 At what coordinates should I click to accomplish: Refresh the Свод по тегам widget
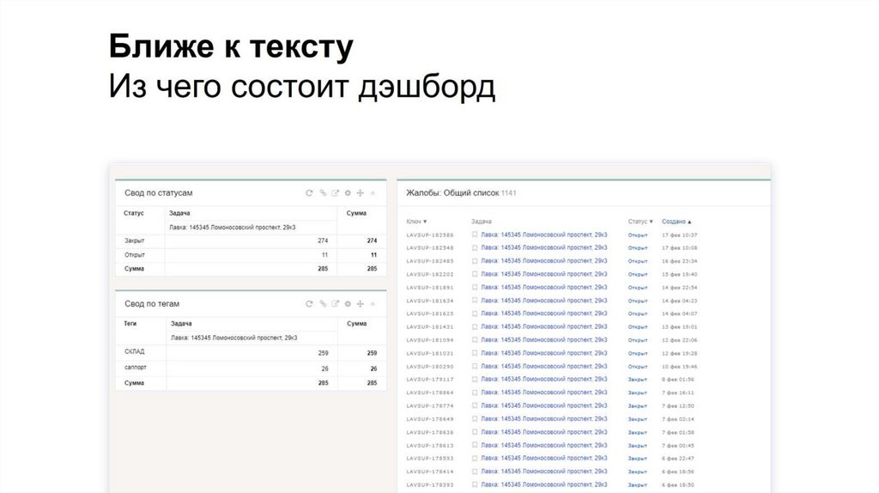pos(309,304)
